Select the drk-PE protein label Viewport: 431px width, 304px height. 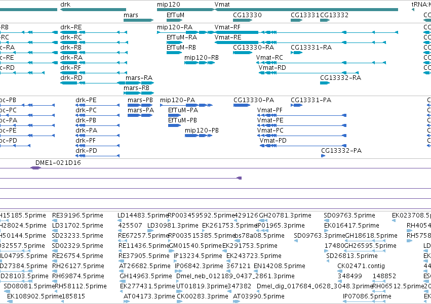pyautogui.click(x=86, y=100)
